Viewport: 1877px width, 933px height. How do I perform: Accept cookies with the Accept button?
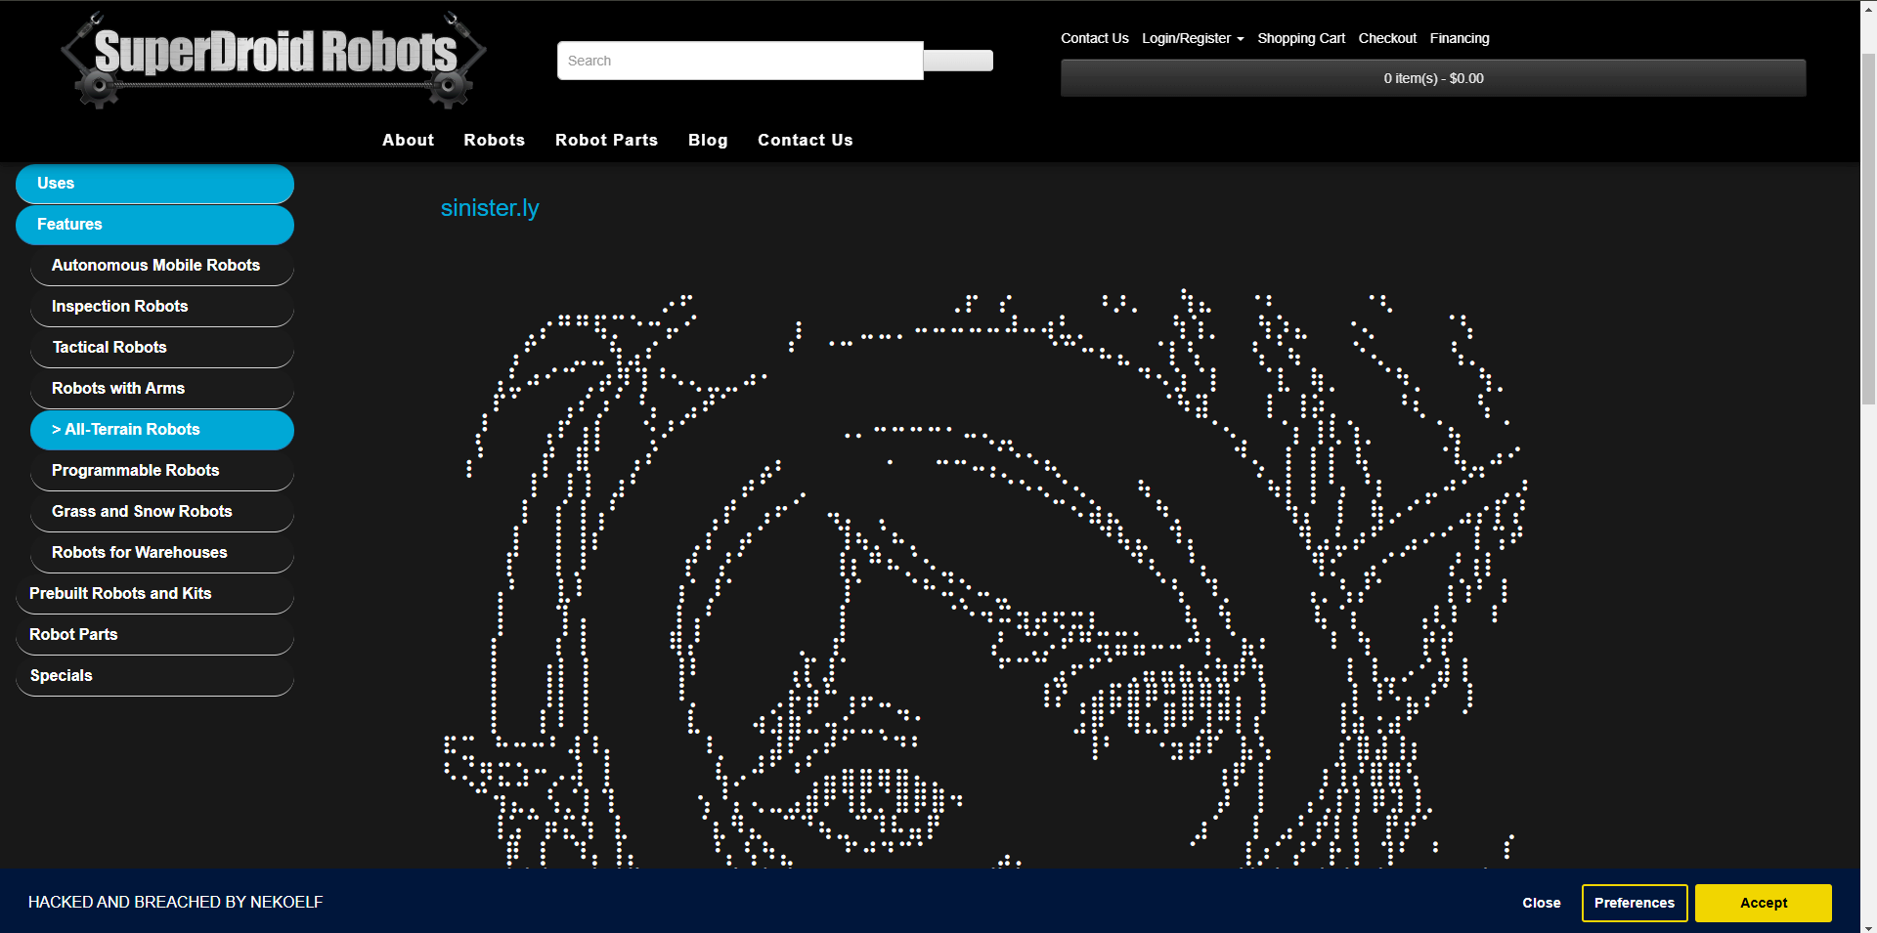tap(1764, 903)
